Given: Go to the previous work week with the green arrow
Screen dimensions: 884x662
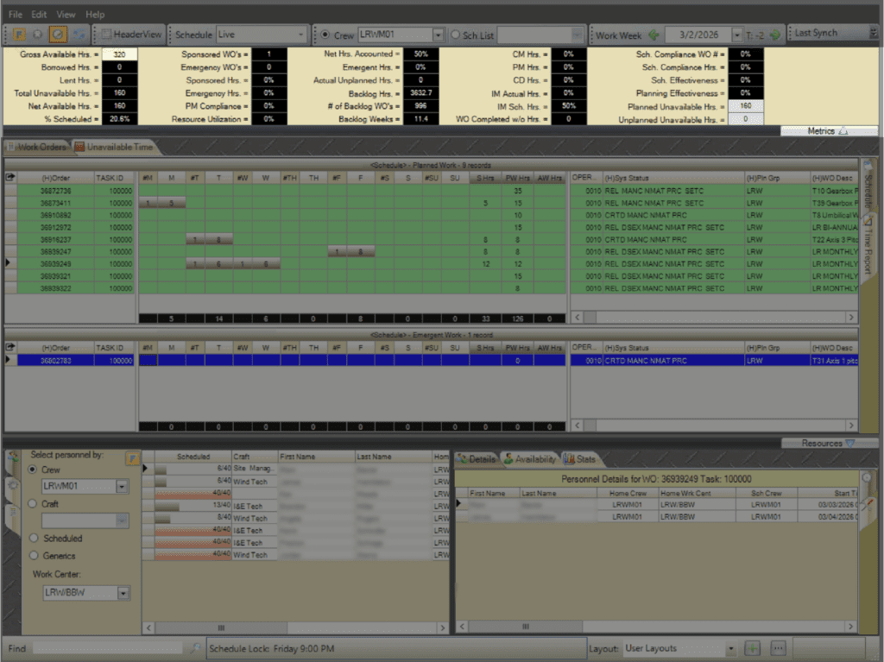Looking at the screenshot, I should tap(654, 35).
